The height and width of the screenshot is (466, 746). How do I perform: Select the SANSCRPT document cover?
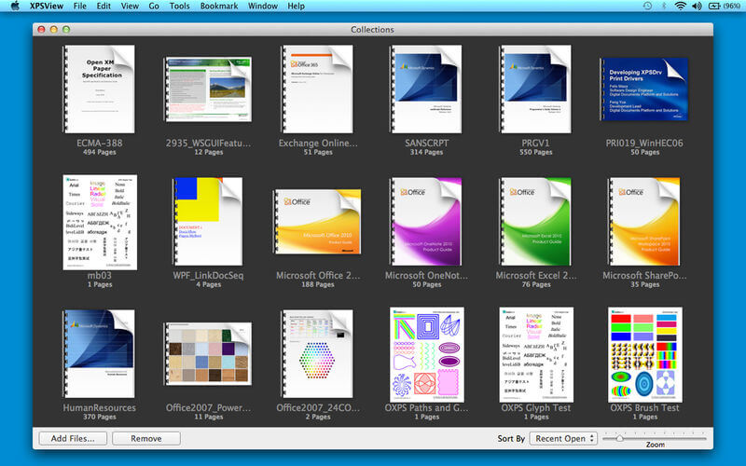[x=426, y=89]
